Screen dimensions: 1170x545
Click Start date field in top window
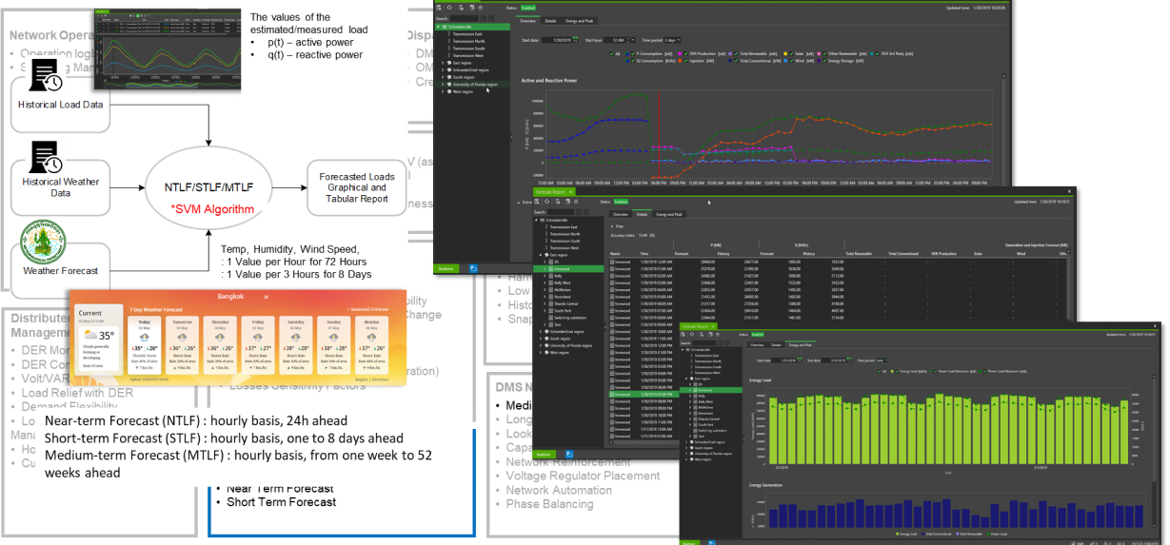coord(560,40)
